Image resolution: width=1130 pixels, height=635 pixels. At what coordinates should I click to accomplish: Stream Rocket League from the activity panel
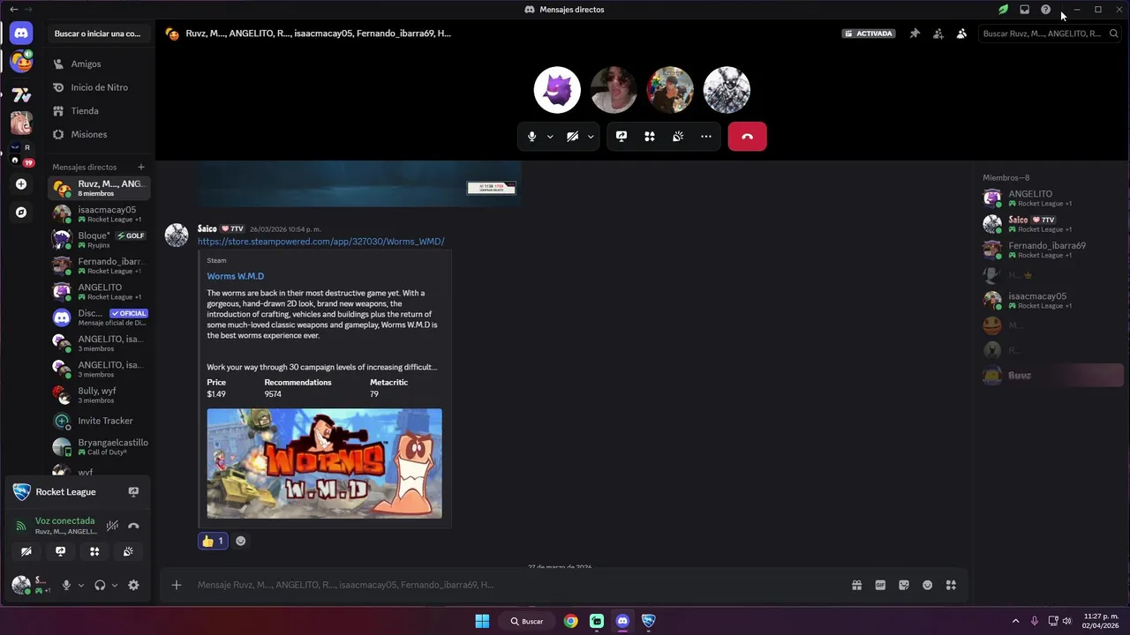click(x=133, y=492)
